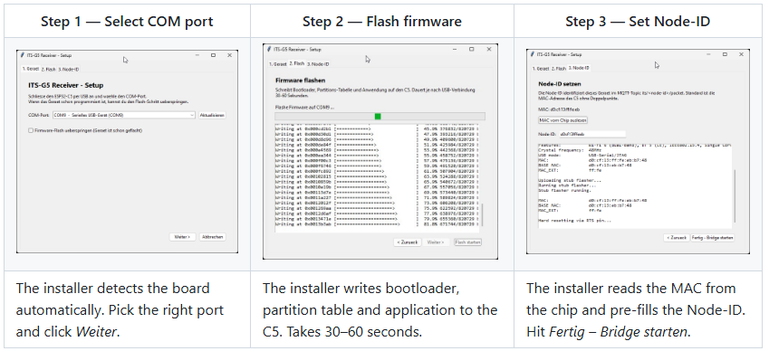This screenshot has height=351, width=769.
Task: Select '3. Node-ID' tab in Step 3 window
Action: 579,68
